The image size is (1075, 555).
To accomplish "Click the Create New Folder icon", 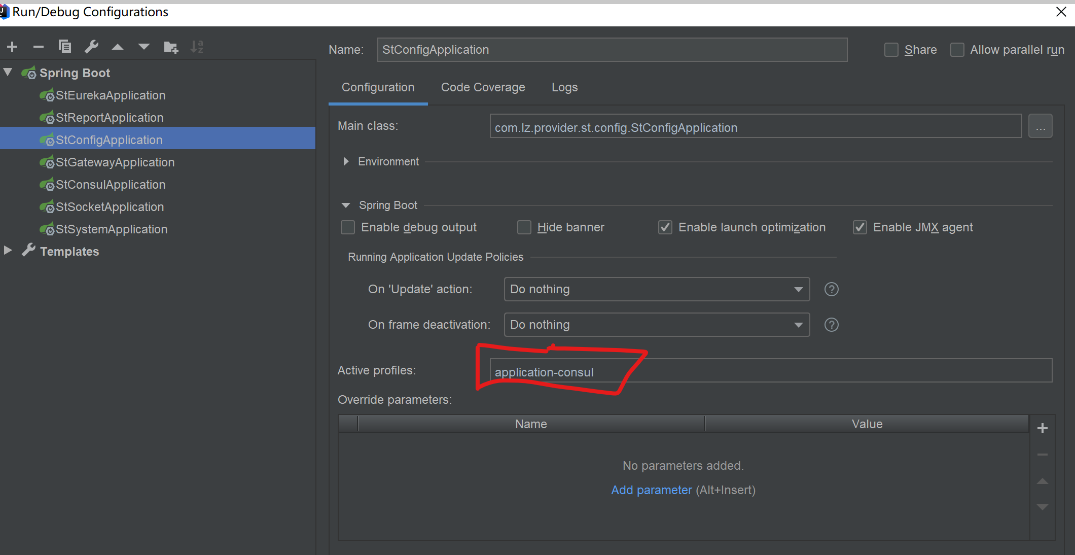I will pos(171,47).
